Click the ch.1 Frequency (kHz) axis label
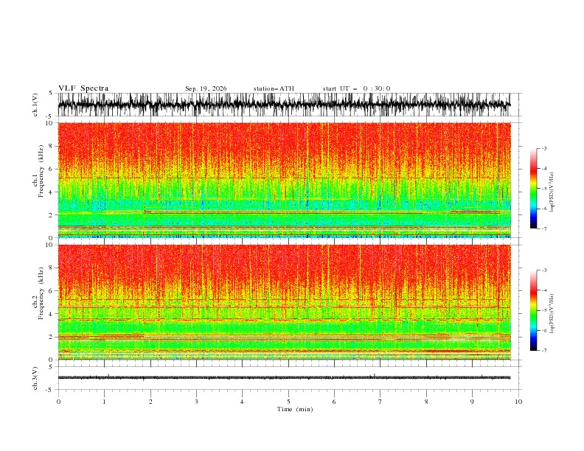The width and height of the screenshot is (584, 451). point(38,180)
